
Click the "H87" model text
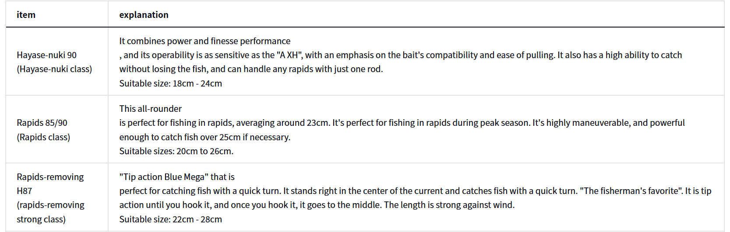pyautogui.click(x=24, y=191)
